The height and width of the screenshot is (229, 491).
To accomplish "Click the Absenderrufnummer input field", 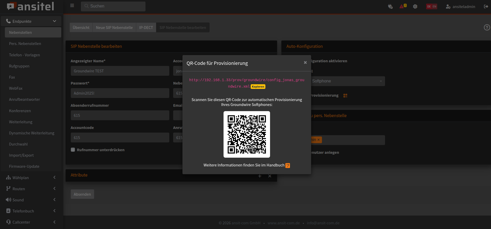I will (x=120, y=115).
